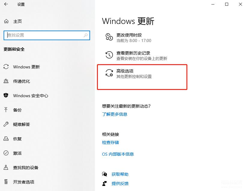
Task: Focus the 查找设置 search field
Action: pos(47,35)
